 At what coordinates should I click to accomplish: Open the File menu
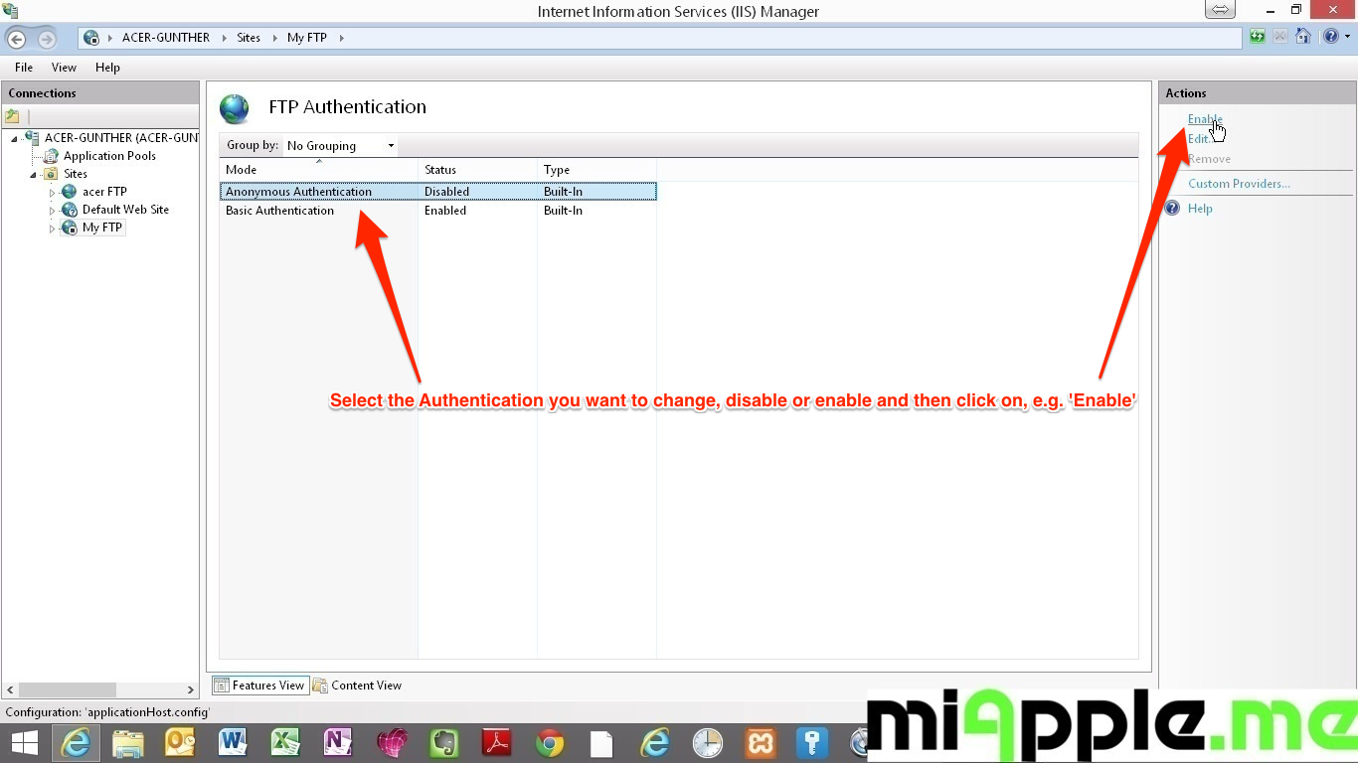click(x=24, y=68)
